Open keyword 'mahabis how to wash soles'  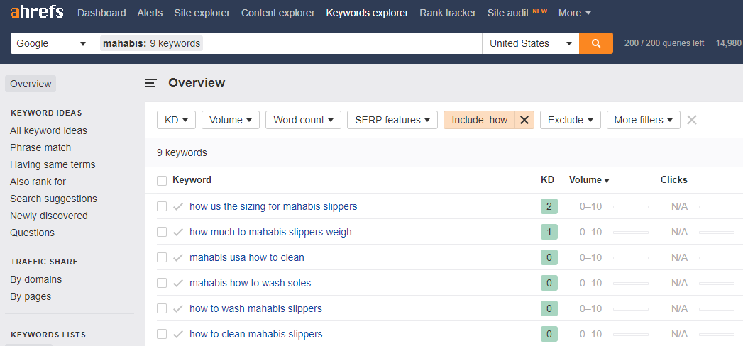(251, 283)
